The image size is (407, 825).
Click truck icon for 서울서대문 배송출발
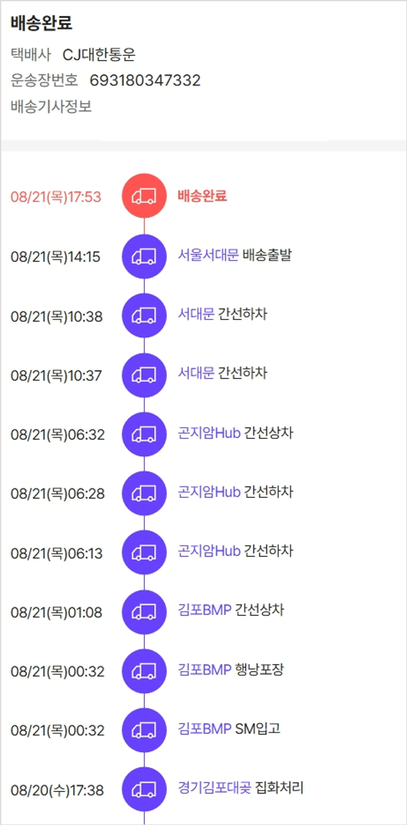point(144,256)
